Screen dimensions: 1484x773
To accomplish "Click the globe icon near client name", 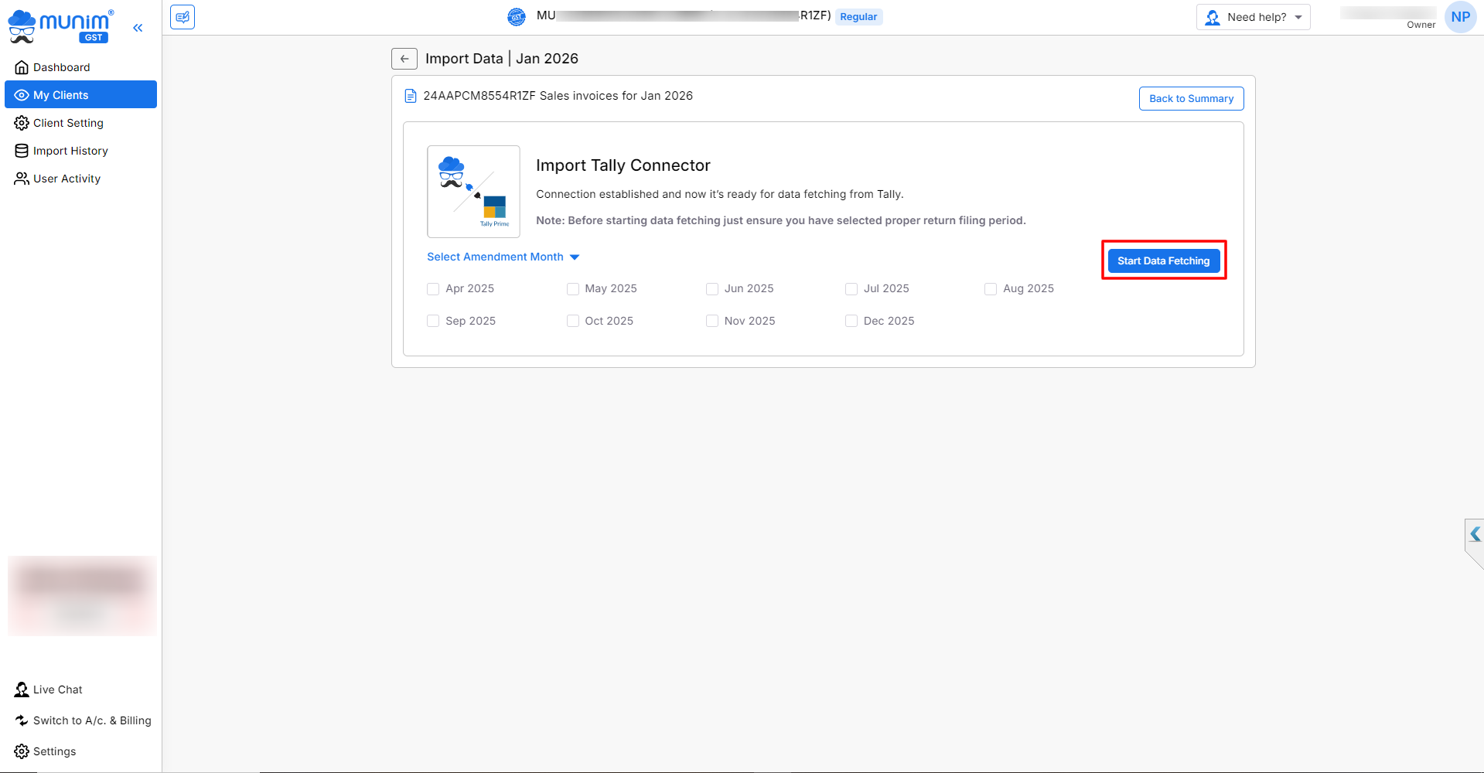I will click(517, 16).
